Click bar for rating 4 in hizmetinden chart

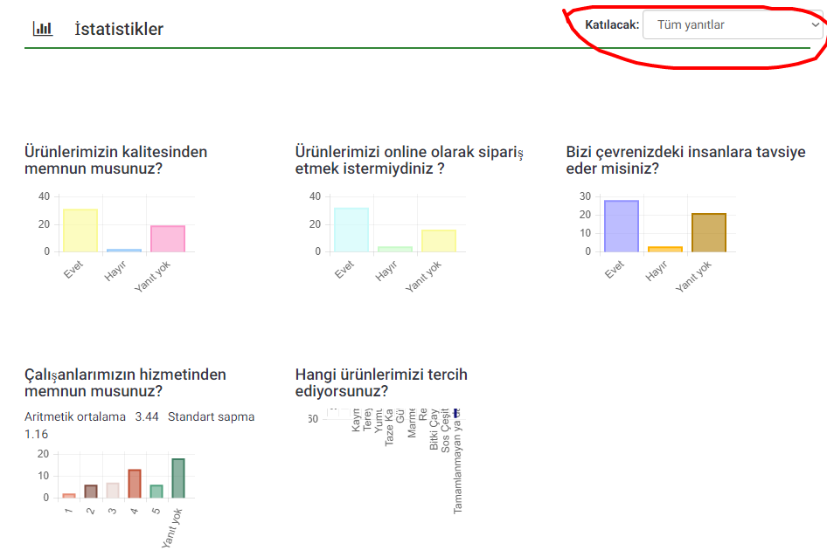click(x=135, y=484)
